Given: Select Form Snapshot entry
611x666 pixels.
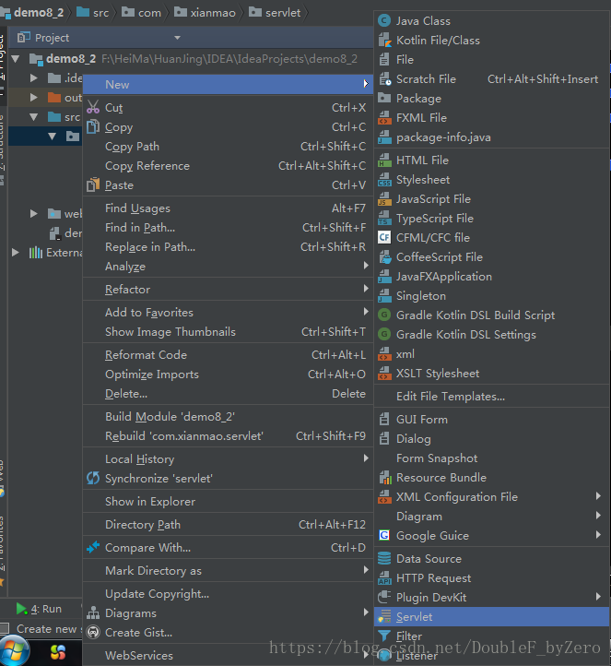Looking at the screenshot, I should coord(492,458).
